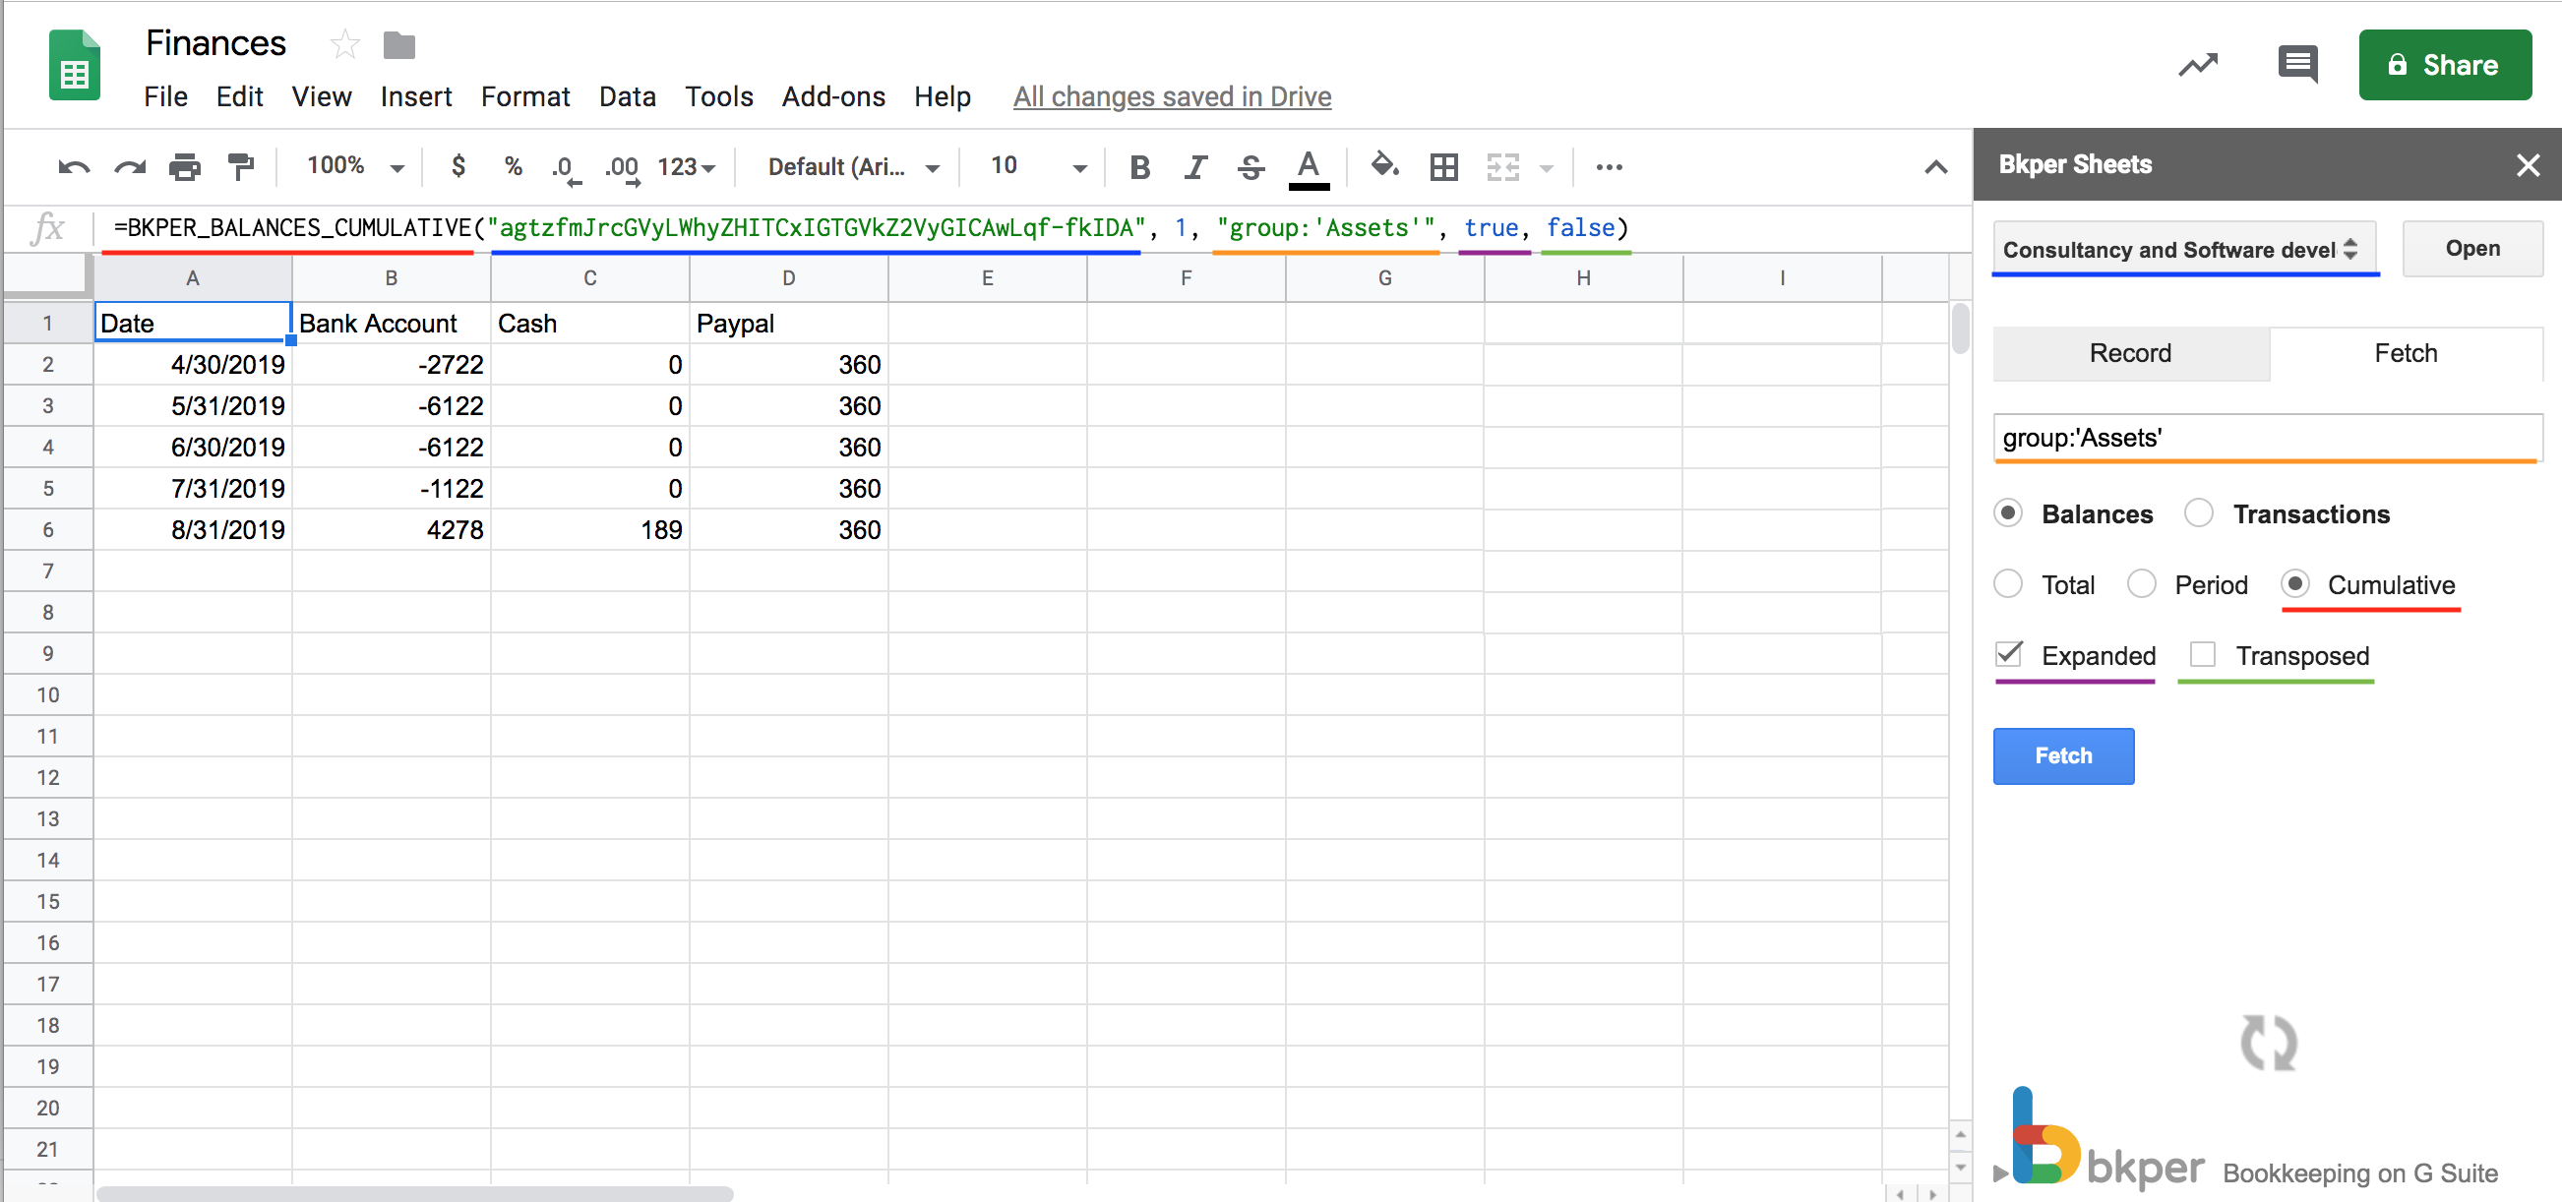
Task: Decrease decimal places
Action: (x=563, y=167)
